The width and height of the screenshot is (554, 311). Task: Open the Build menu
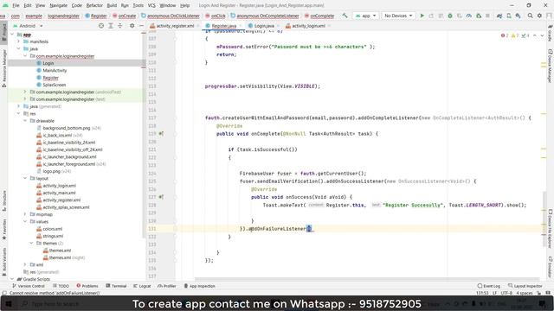click(x=112, y=6)
